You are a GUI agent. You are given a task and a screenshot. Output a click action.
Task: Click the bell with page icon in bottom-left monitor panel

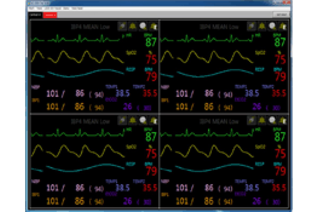click(153, 121)
